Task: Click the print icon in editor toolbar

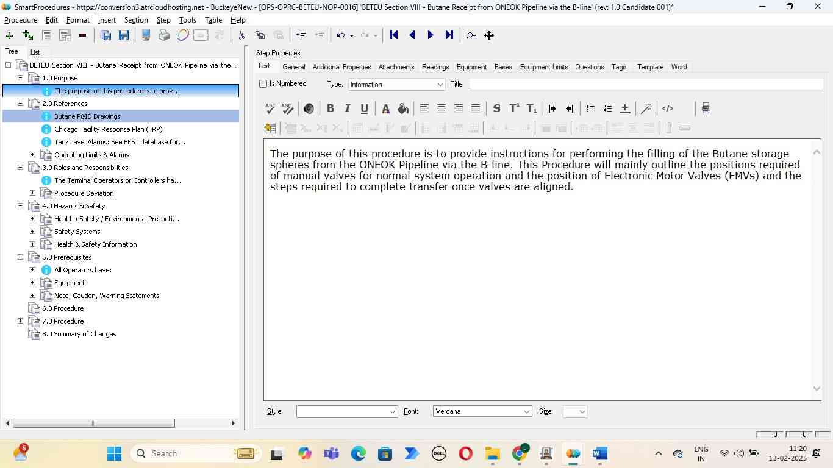Action: tap(706, 108)
